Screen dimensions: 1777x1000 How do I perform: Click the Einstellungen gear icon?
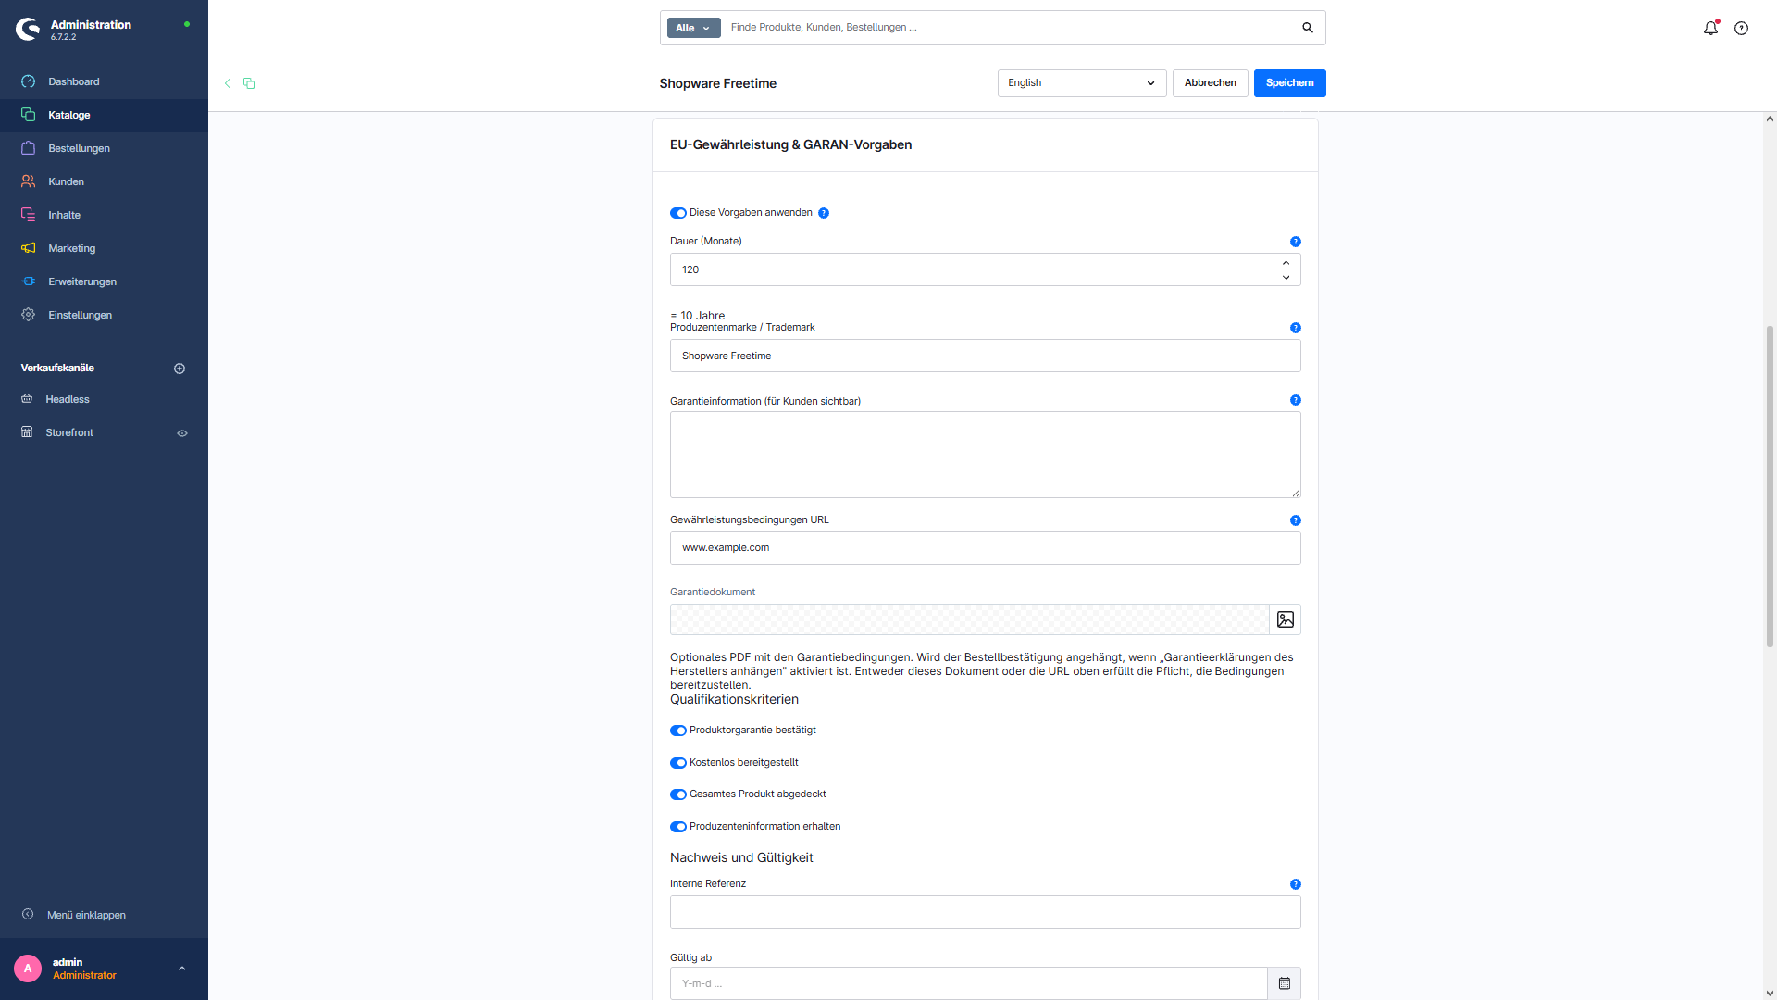pyautogui.click(x=29, y=315)
